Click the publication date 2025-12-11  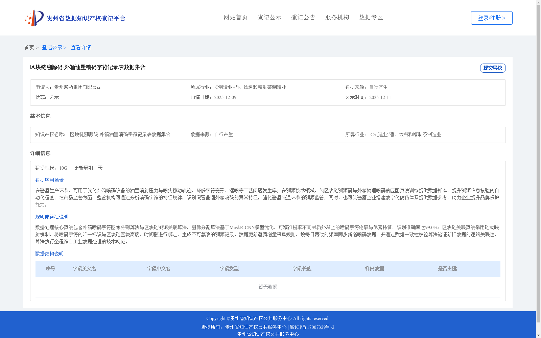click(x=380, y=98)
